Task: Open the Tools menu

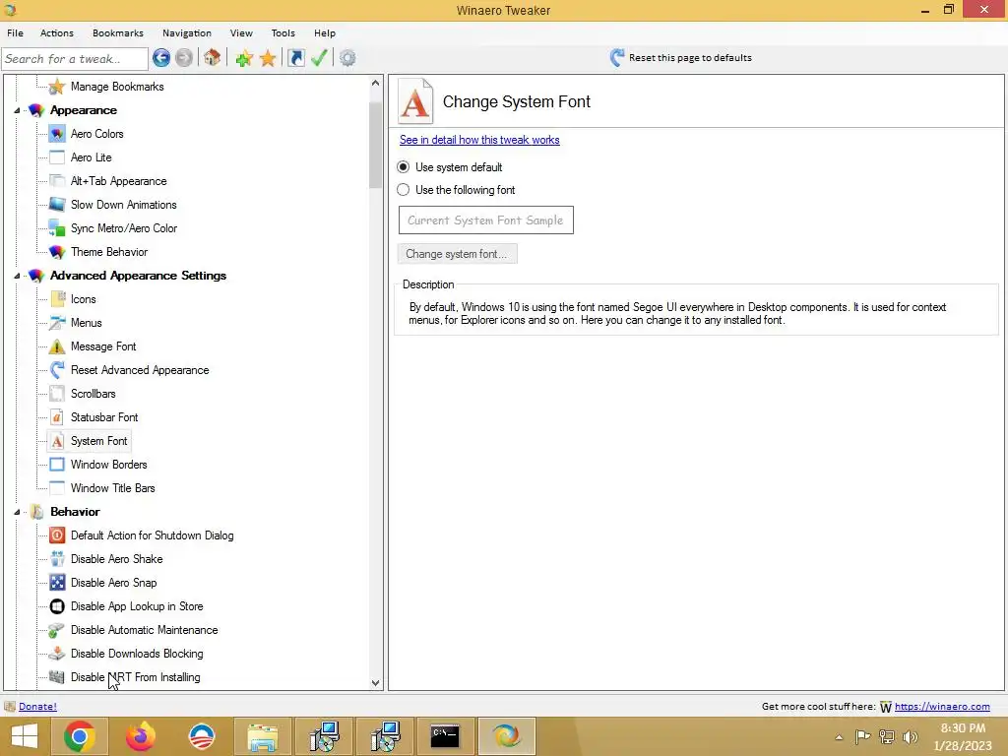Action: click(283, 32)
